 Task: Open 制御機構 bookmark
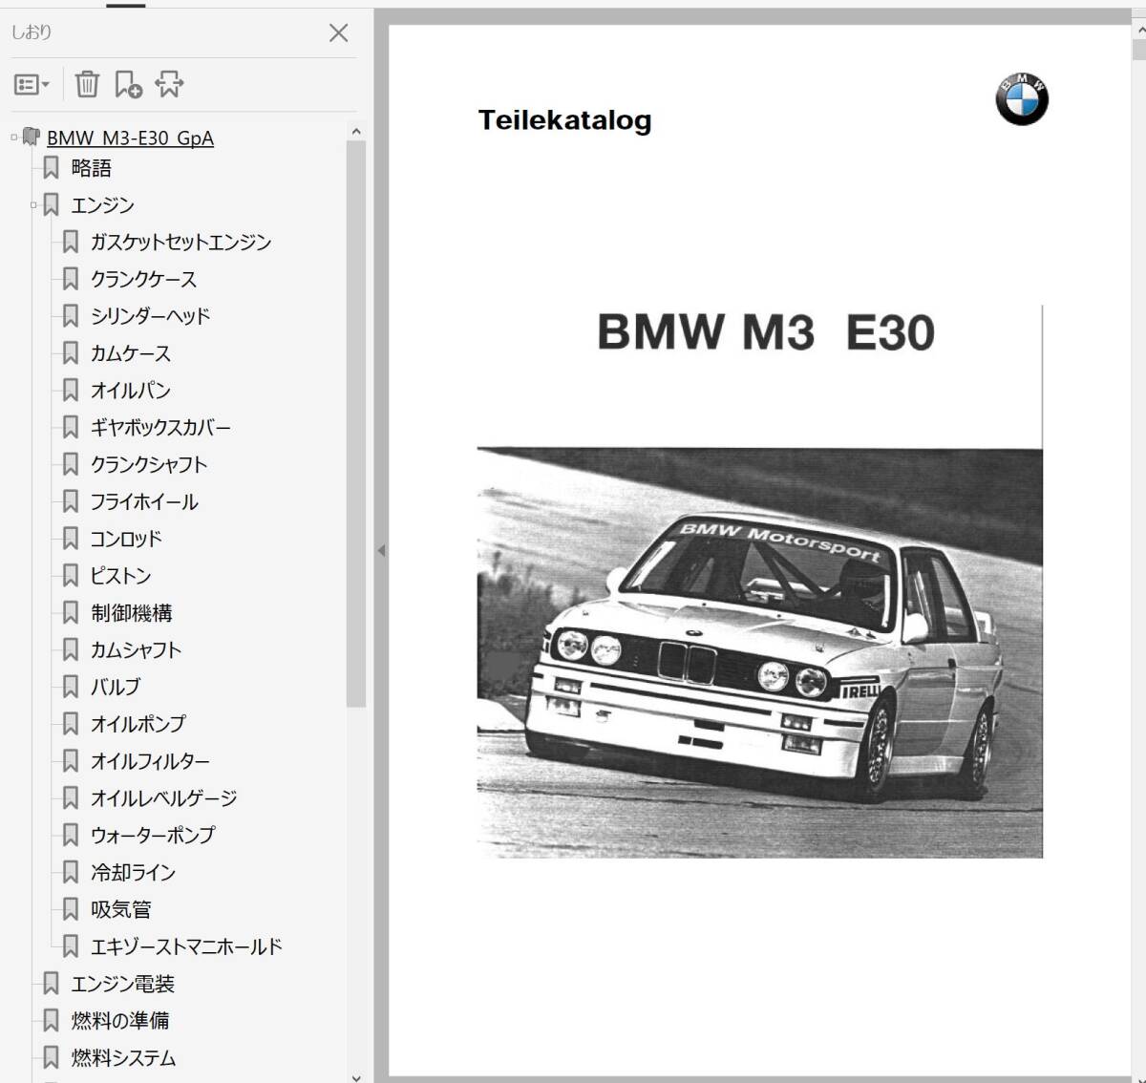point(132,613)
